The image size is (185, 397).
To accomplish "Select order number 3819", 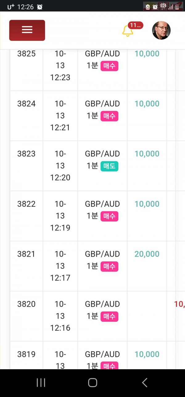I will coord(27,354).
